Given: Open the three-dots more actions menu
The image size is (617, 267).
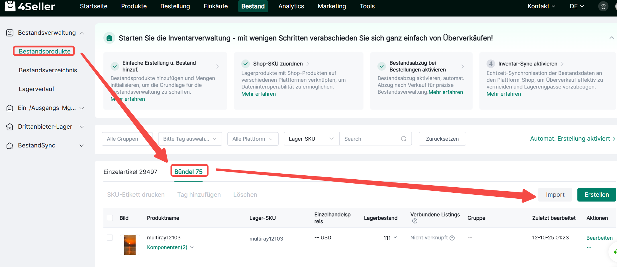Looking at the screenshot, I should 589,247.
